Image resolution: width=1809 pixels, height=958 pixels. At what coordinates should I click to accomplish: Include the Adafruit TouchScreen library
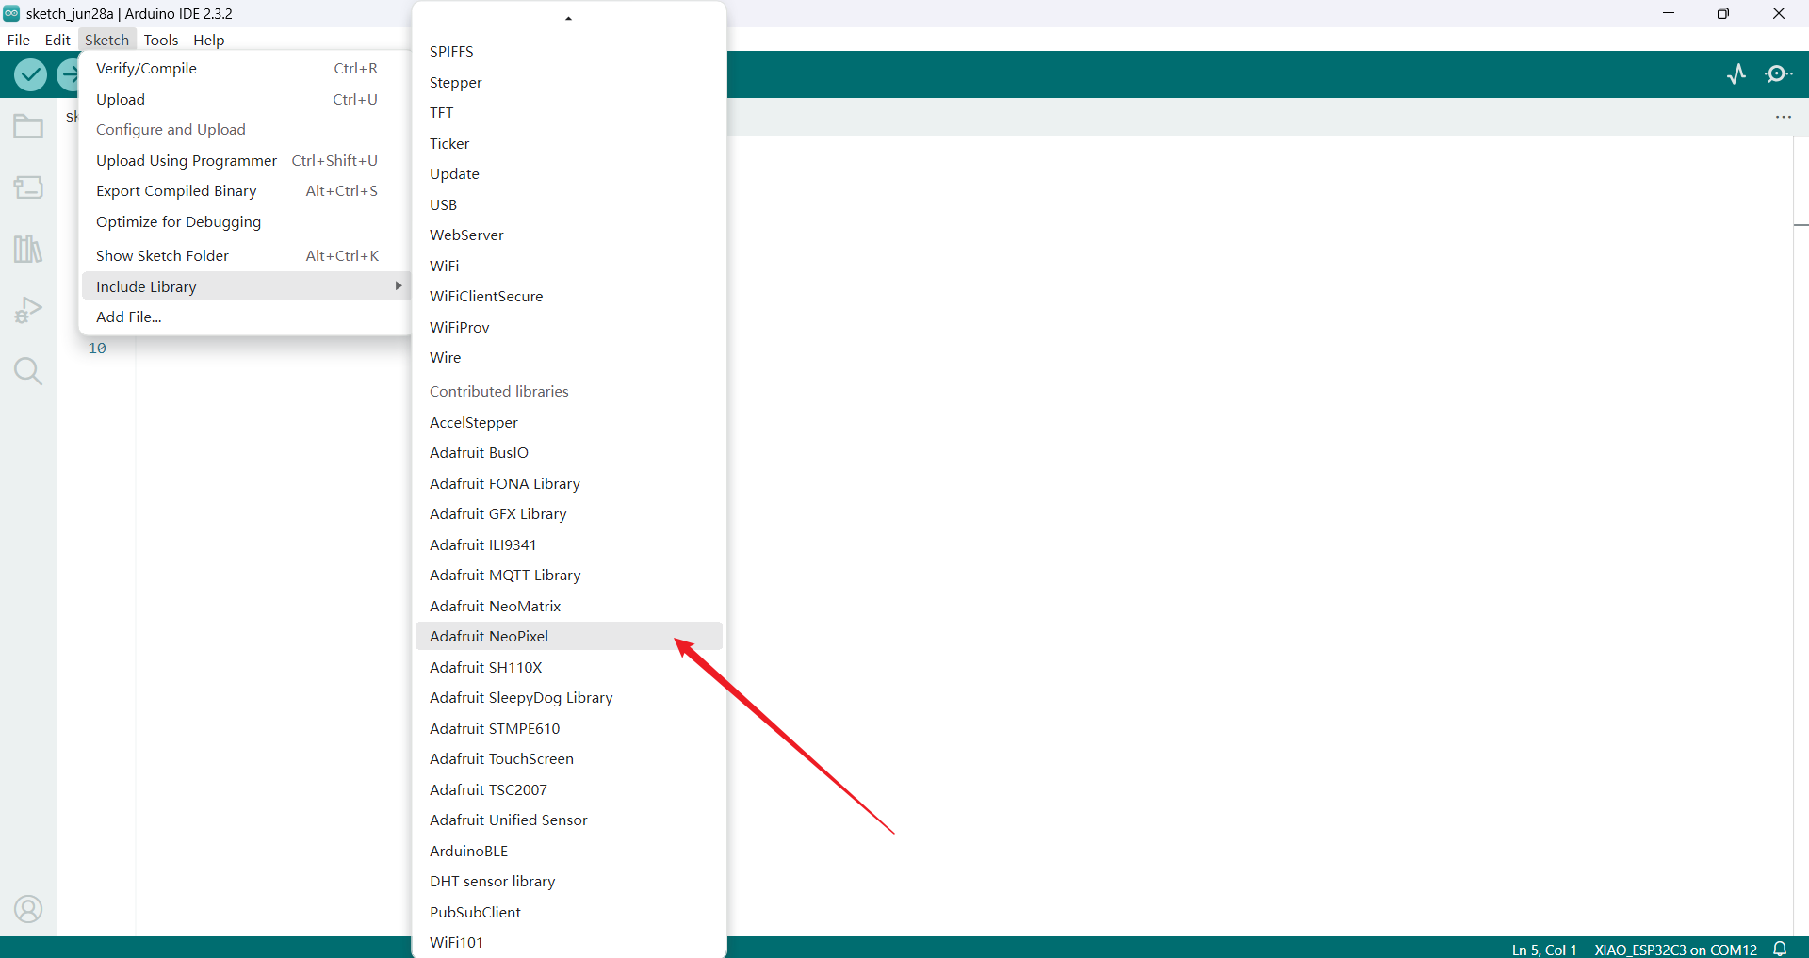point(569,759)
